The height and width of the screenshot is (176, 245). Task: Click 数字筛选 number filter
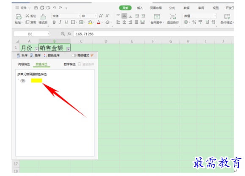tap(70, 64)
